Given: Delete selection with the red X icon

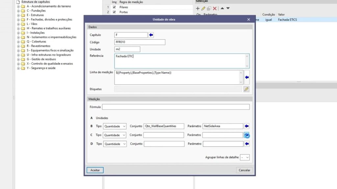Looking at the screenshot, I should tap(215, 8).
